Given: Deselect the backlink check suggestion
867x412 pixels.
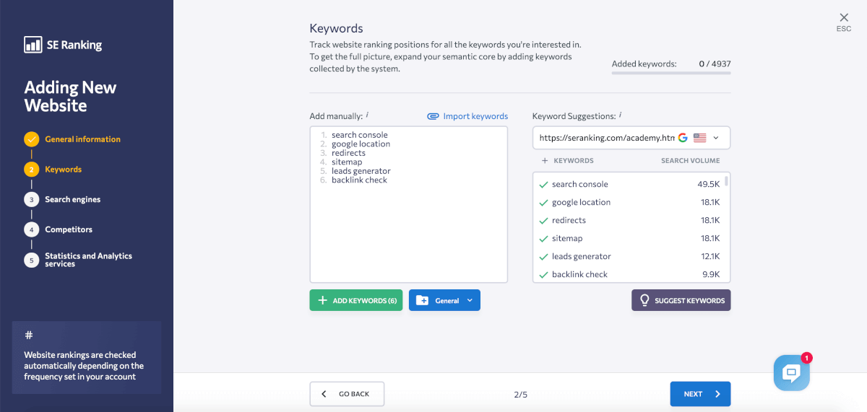Looking at the screenshot, I should pyautogui.click(x=544, y=275).
